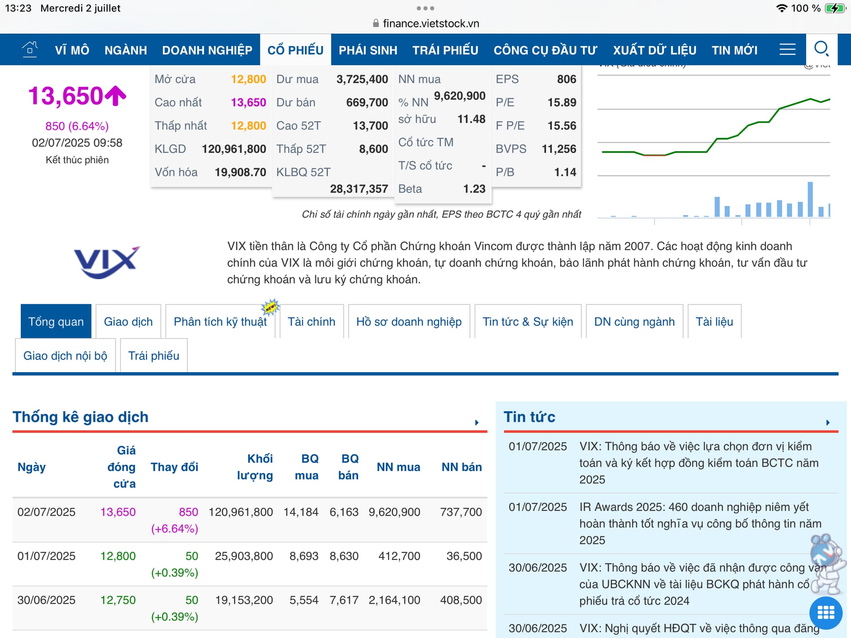Viewport: 851px width, 638px height.
Task: Tap the finance.vietstock.vn address bar
Action: [430, 23]
